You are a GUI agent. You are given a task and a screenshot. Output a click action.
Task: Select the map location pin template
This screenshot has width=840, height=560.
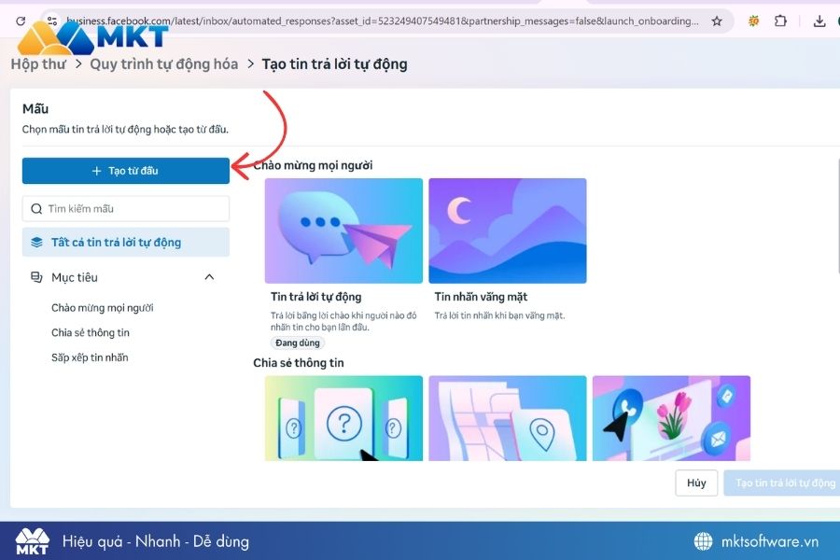point(507,417)
